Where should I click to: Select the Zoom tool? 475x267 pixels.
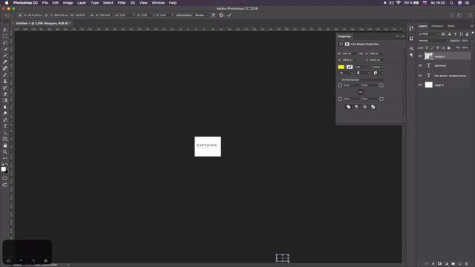click(5, 152)
